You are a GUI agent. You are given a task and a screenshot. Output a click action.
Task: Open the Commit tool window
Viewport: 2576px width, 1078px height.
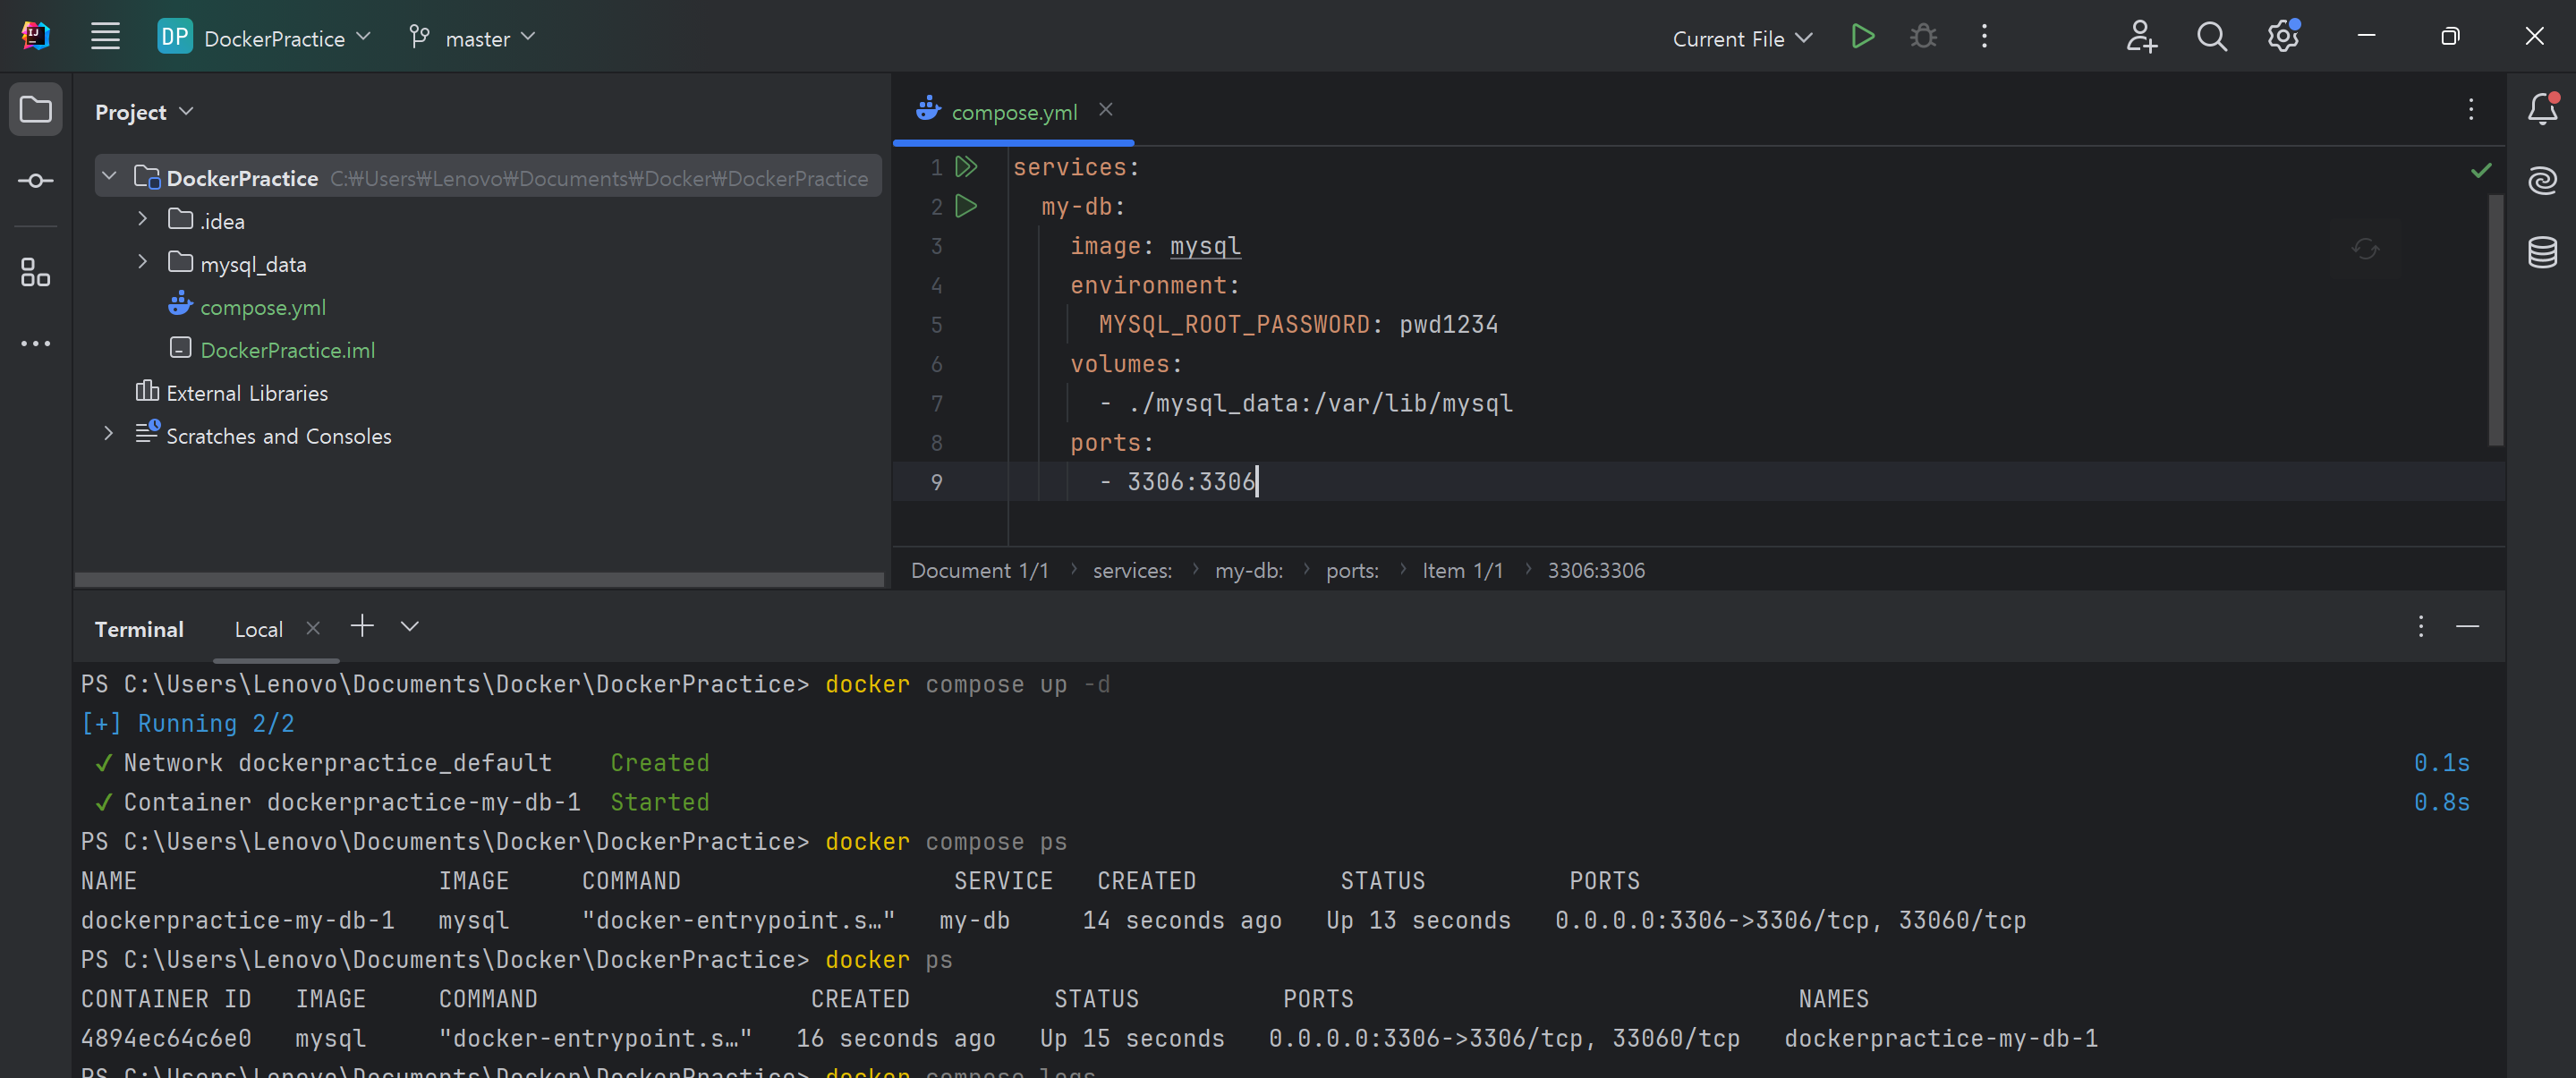pyautogui.click(x=36, y=180)
